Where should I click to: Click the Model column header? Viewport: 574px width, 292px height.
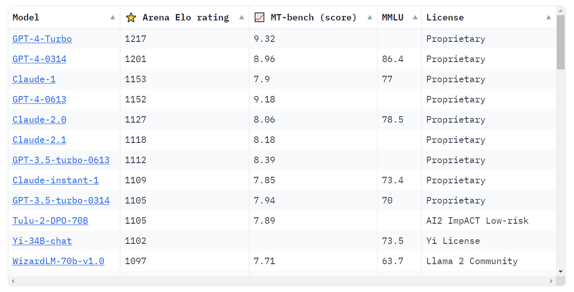click(x=64, y=17)
